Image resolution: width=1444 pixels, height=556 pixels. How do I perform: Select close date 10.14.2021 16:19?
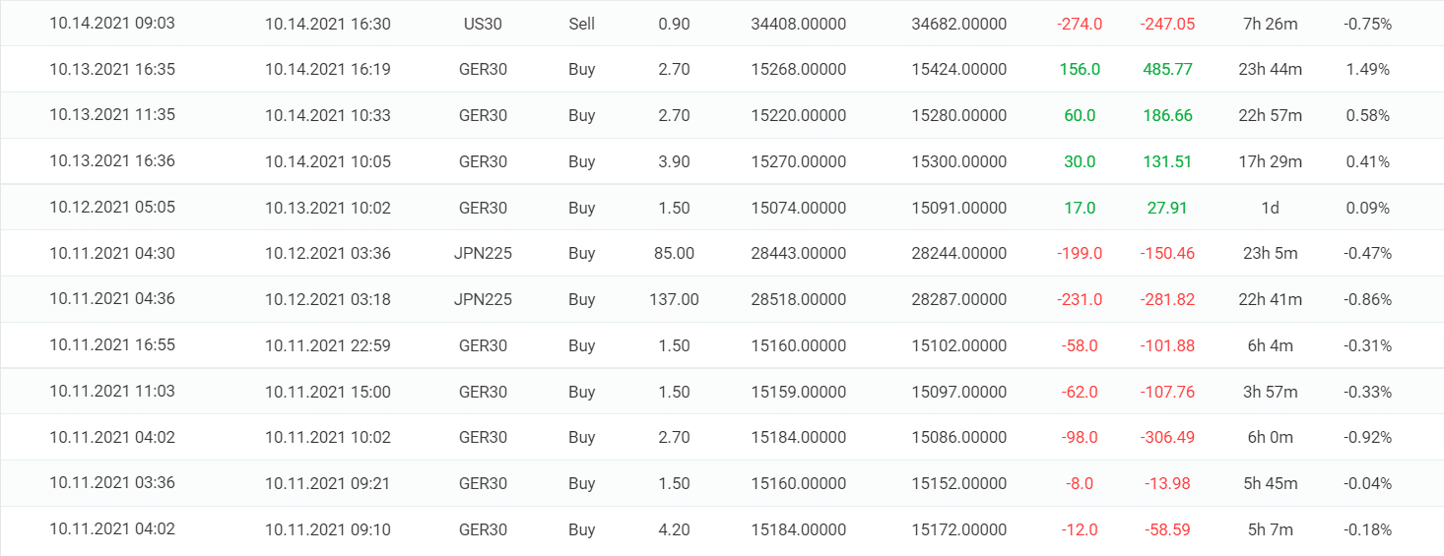point(327,69)
